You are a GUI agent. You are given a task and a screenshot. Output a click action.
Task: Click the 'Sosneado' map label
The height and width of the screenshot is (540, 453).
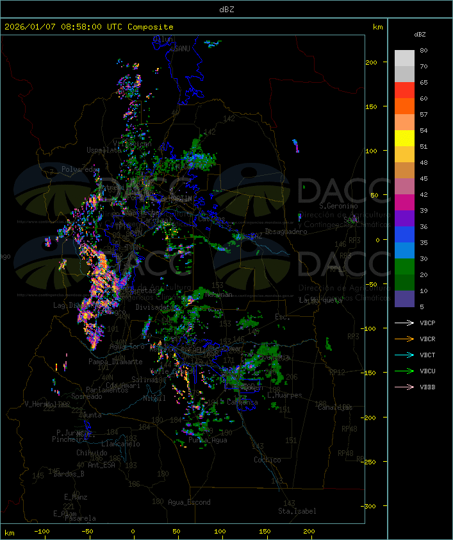click(x=86, y=396)
